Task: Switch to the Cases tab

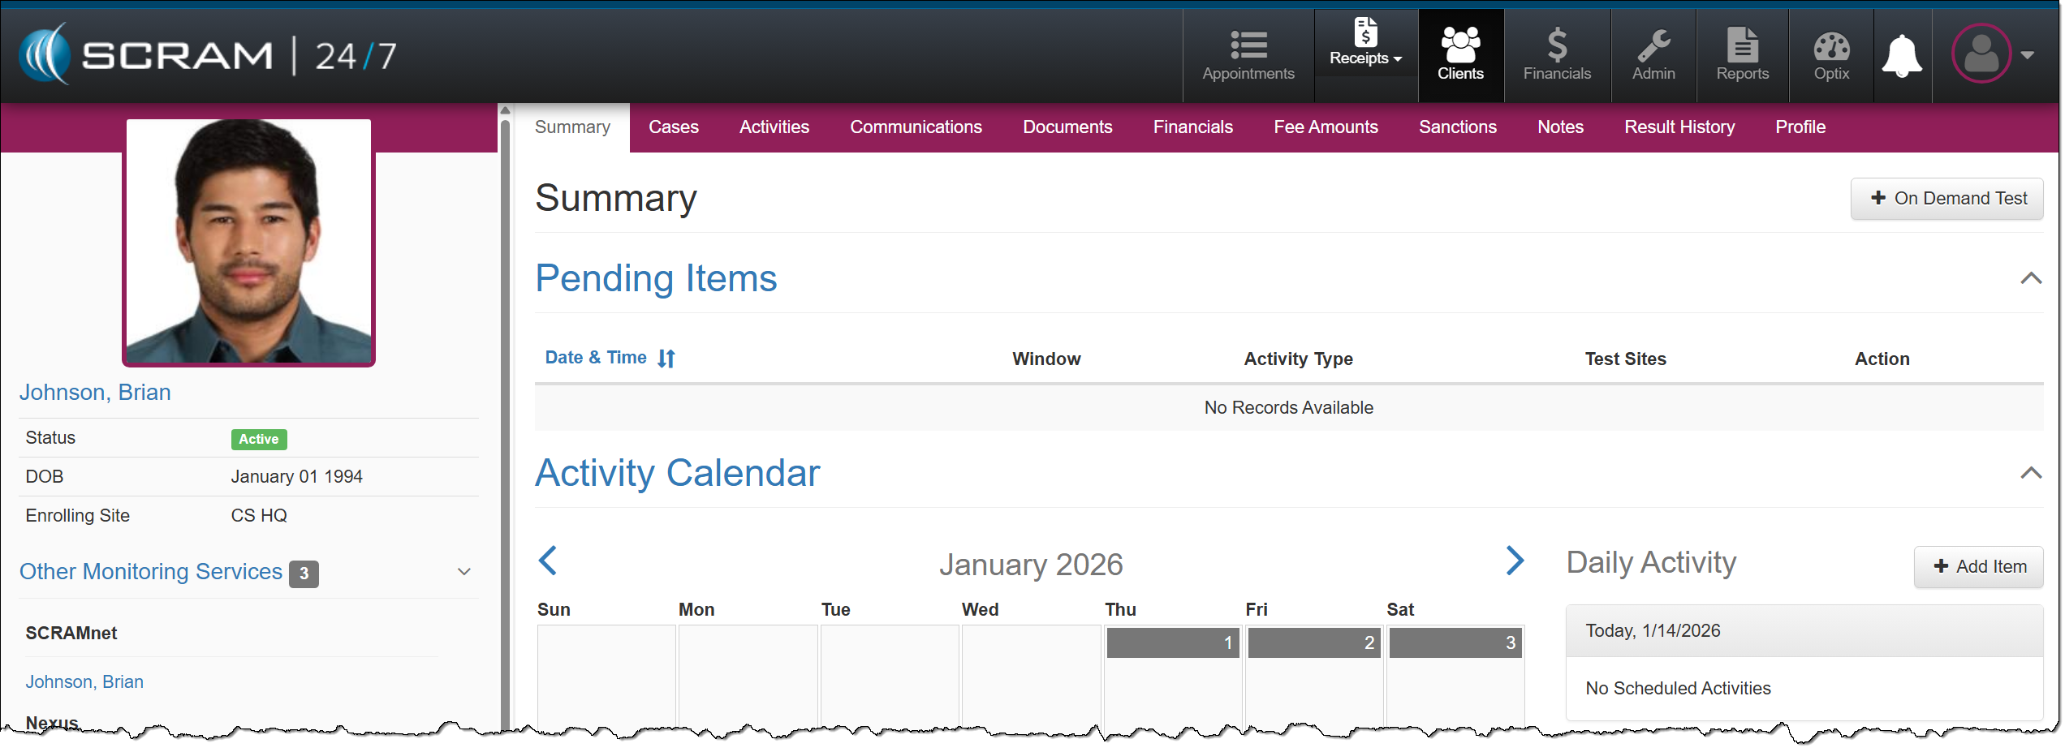Action: [x=673, y=127]
